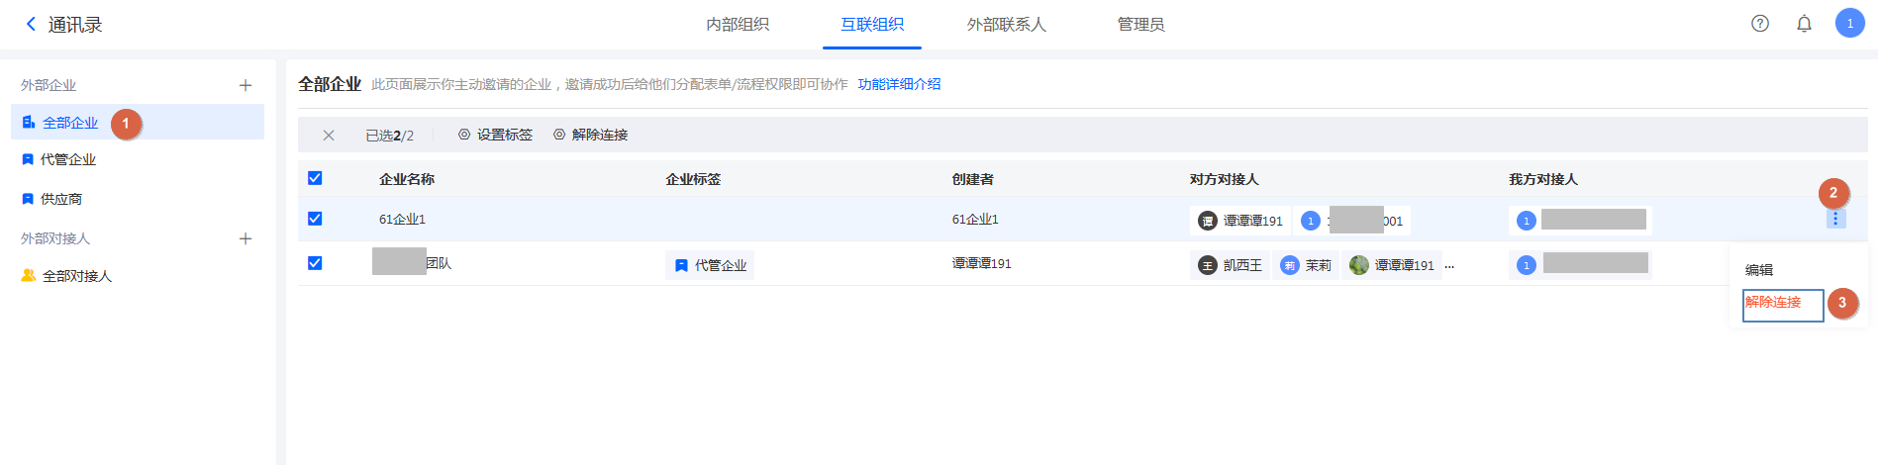Open three-dot menu for 61企业1 row
The image size is (1878, 465).
tap(1834, 220)
